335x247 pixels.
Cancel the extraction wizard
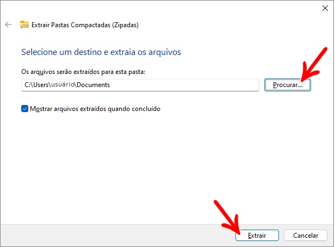pyautogui.click(x=306, y=235)
